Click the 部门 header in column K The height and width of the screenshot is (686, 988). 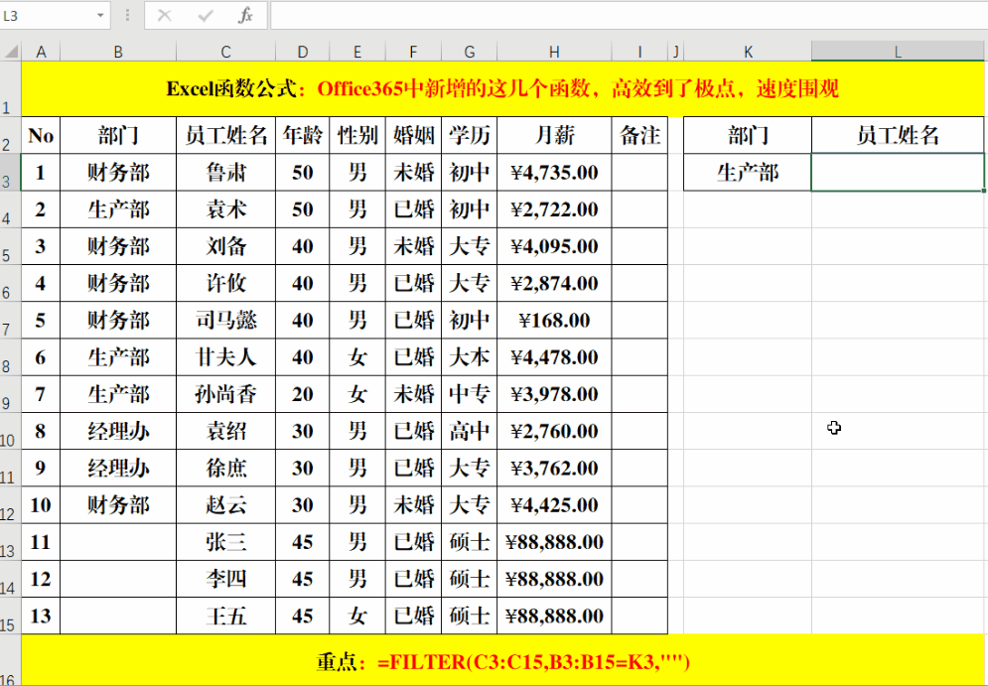tap(748, 135)
